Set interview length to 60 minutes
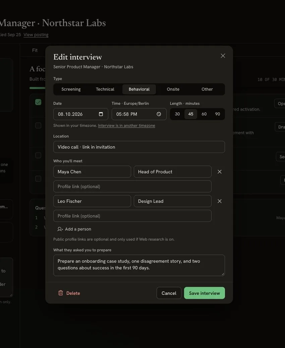 (204, 114)
